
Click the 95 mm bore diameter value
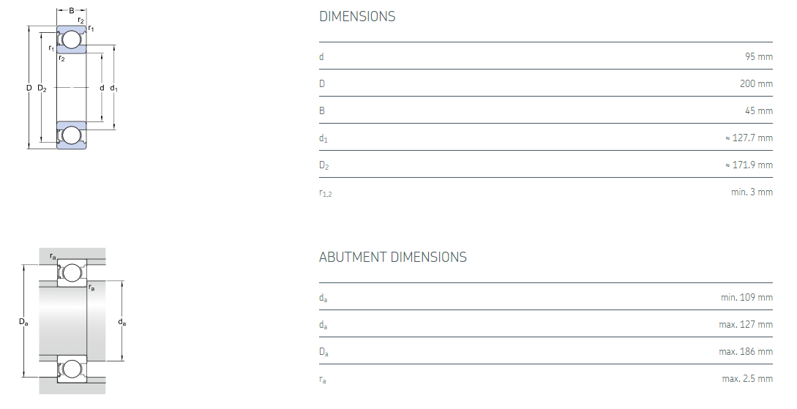coord(758,56)
